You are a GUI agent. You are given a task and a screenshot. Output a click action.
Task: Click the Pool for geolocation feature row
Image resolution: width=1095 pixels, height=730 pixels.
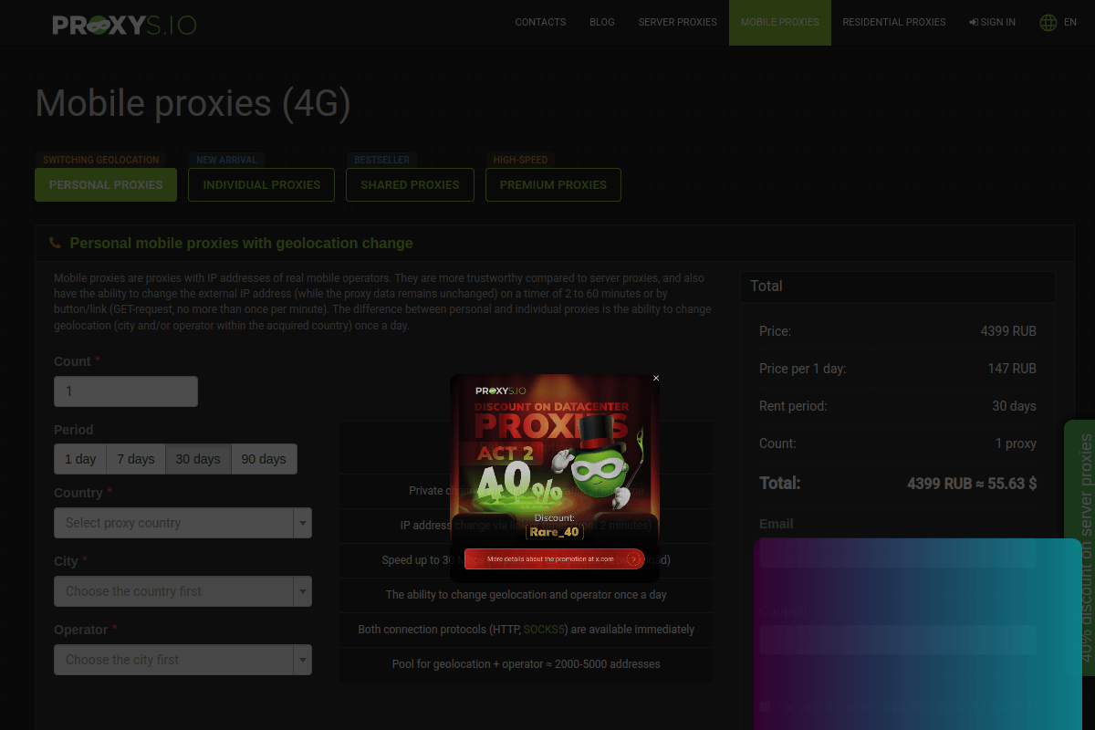(527, 664)
